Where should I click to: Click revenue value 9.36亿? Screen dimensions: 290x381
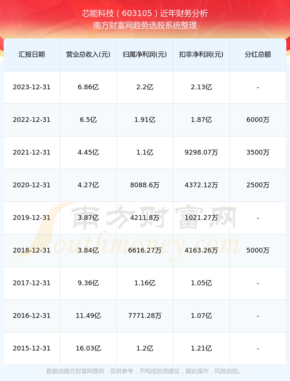[x=88, y=283]
